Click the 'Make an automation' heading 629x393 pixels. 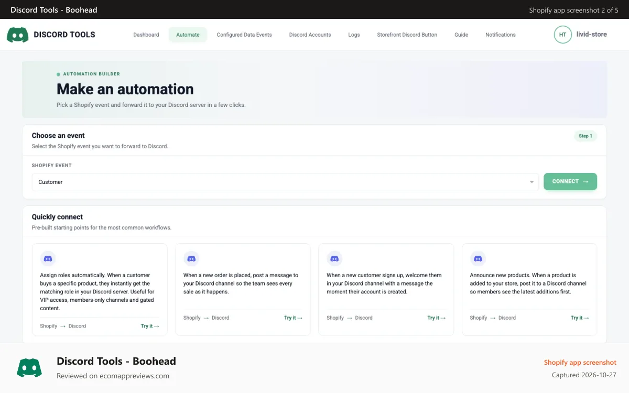pyautogui.click(x=125, y=89)
